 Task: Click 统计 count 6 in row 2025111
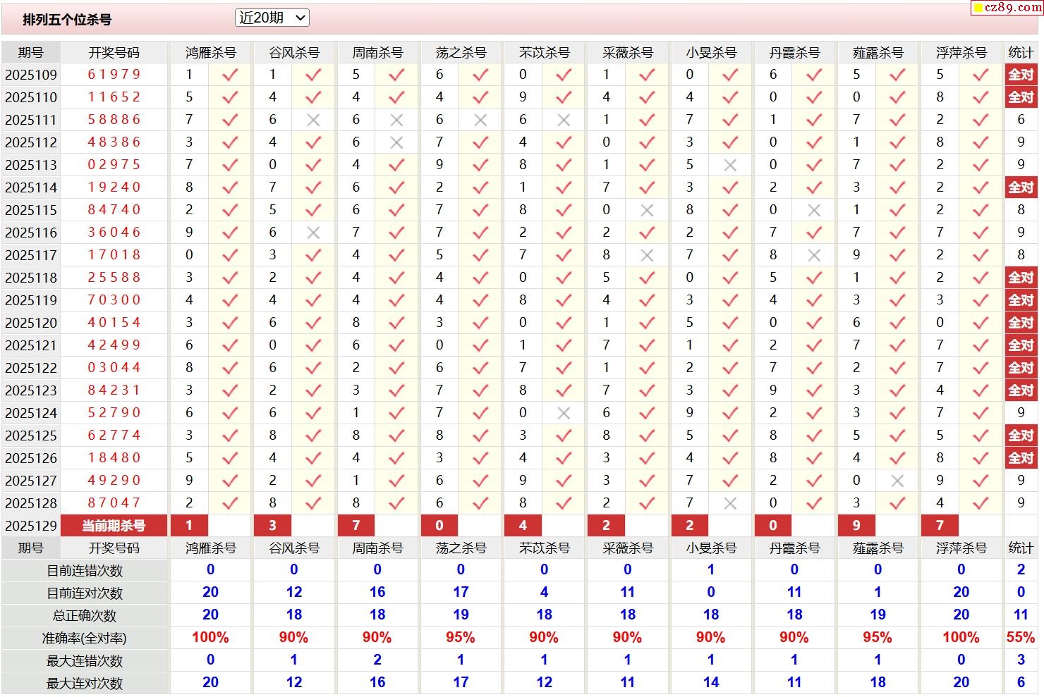point(1021,120)
